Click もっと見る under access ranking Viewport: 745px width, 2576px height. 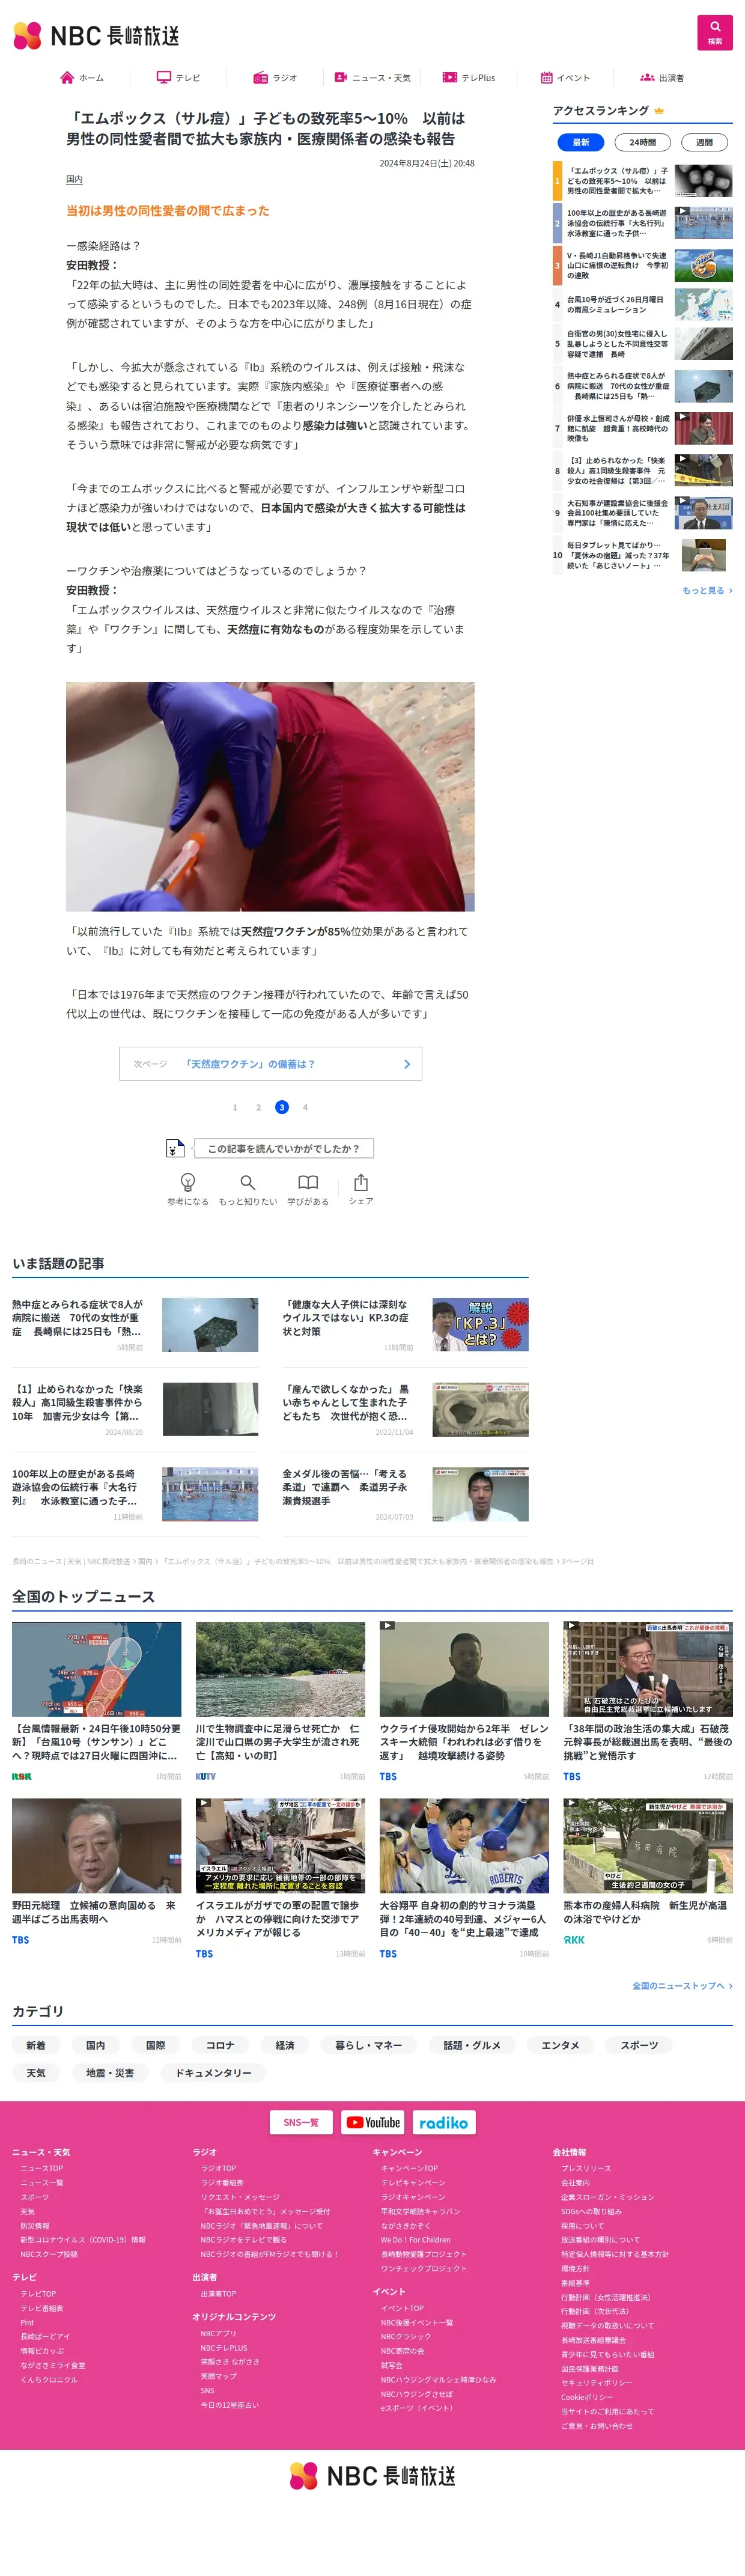tap(707, 591)
